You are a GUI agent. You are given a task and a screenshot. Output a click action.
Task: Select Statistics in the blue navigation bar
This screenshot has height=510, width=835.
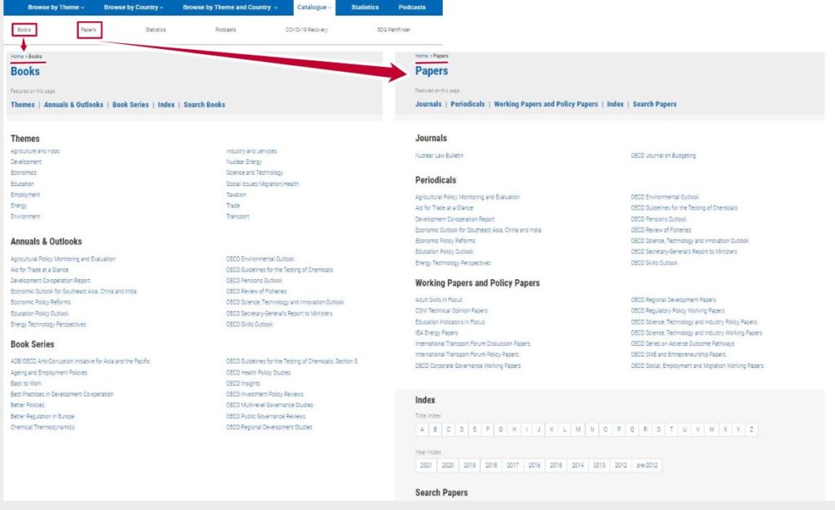pyautogui.click(x=364, y=7)
